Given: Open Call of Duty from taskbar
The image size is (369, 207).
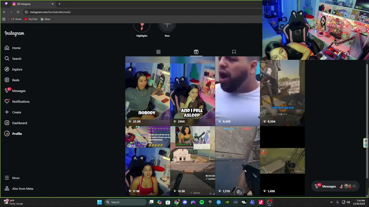Looking at the screenshot, I should coord(244,202).
